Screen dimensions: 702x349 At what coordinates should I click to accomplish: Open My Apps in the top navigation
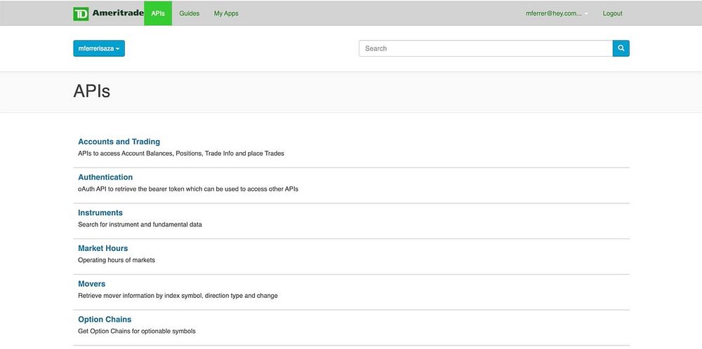coord(226,13)
